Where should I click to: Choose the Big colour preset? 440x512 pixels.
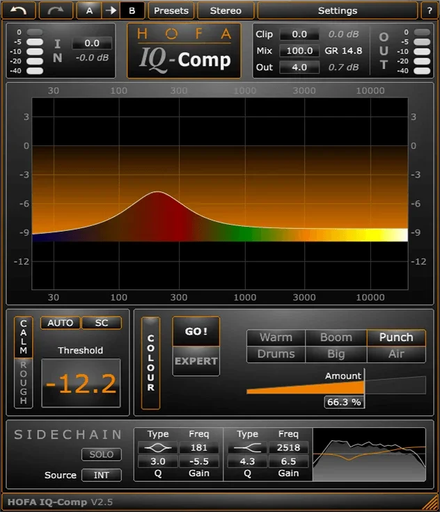[x=336, y=354]
